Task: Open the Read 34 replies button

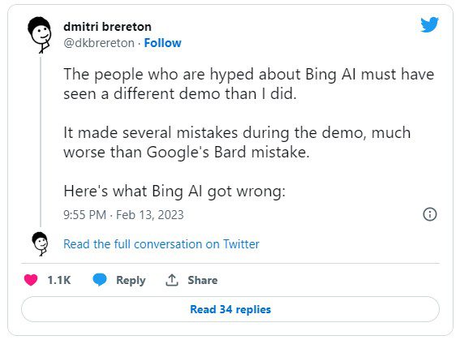Action: pos(230,309)
